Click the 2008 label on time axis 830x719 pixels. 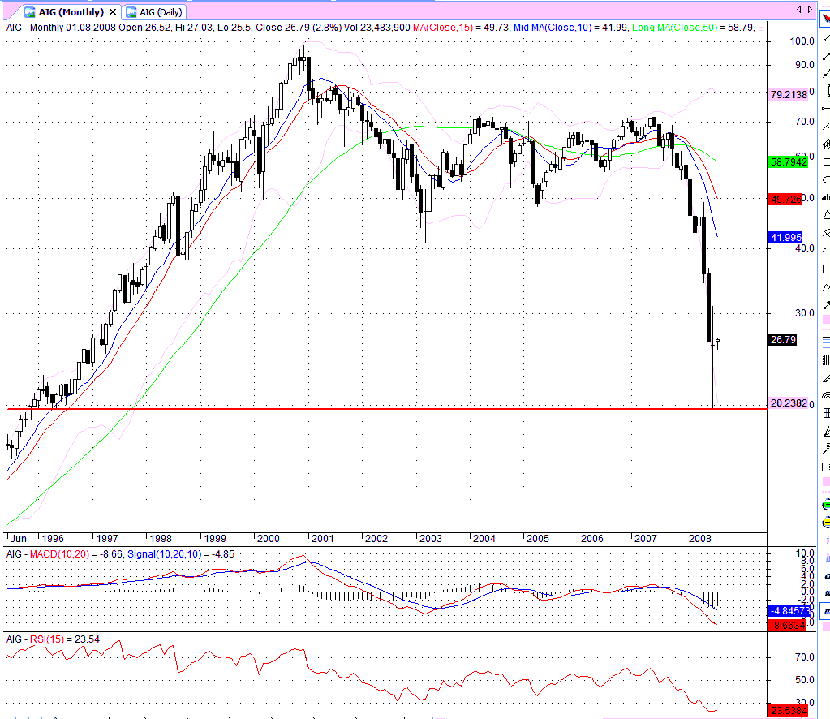(x=700, y=539)
